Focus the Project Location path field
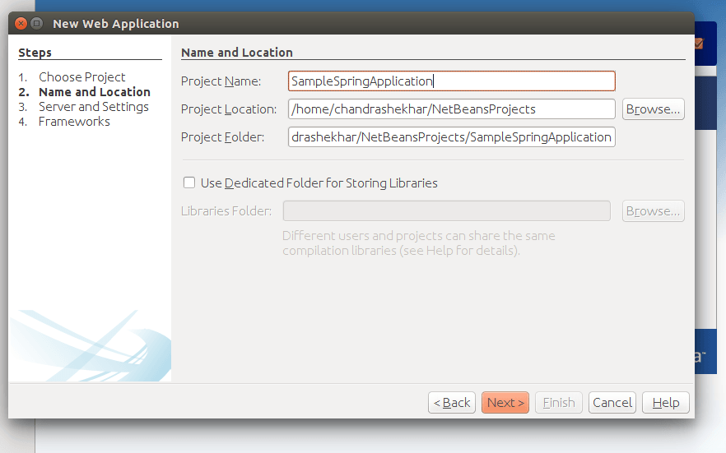The height and width of the screenshot is (453, 726). coord(451,109)
